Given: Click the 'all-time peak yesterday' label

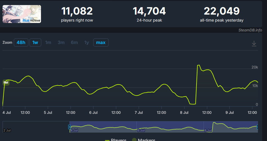Looking at the screenshot, I should 222,20.
